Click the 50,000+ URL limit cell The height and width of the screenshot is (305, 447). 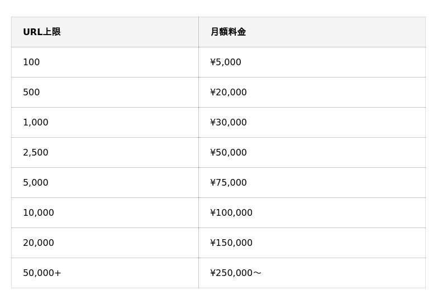coord(42,273)
